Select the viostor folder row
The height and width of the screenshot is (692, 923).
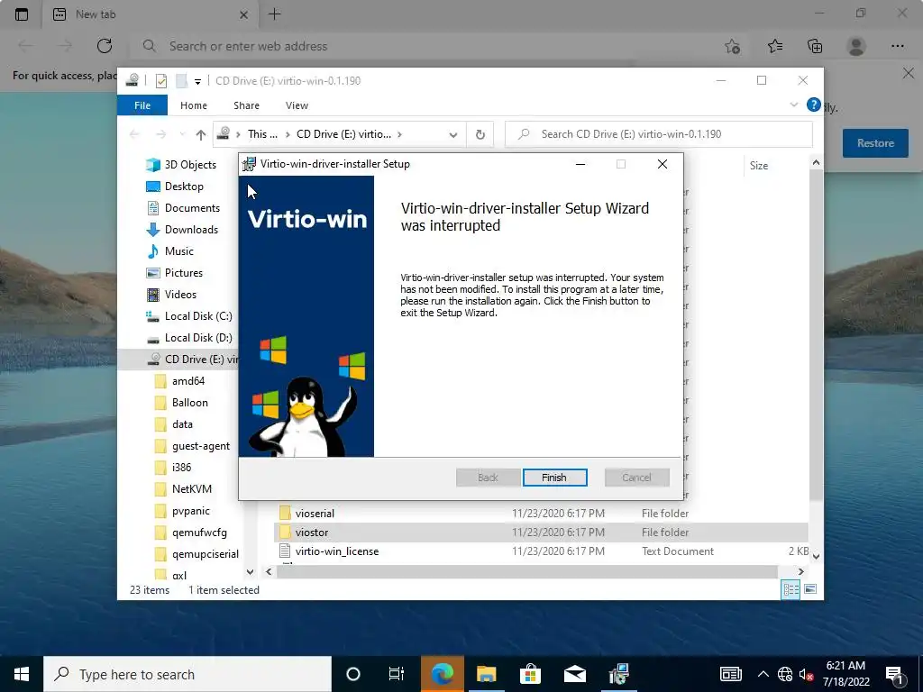tap(541, 532)
